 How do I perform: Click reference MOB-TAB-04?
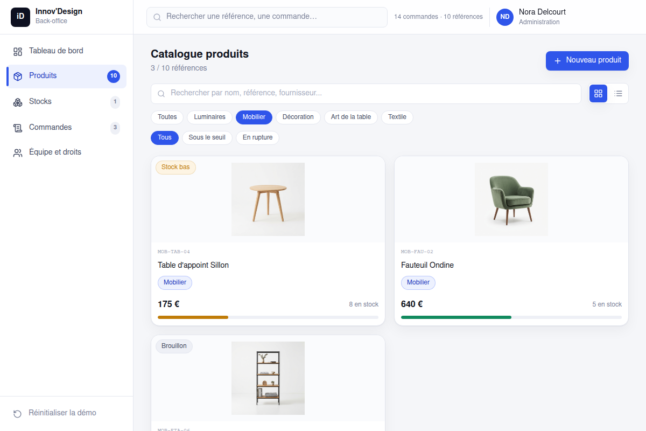[174, 252]
